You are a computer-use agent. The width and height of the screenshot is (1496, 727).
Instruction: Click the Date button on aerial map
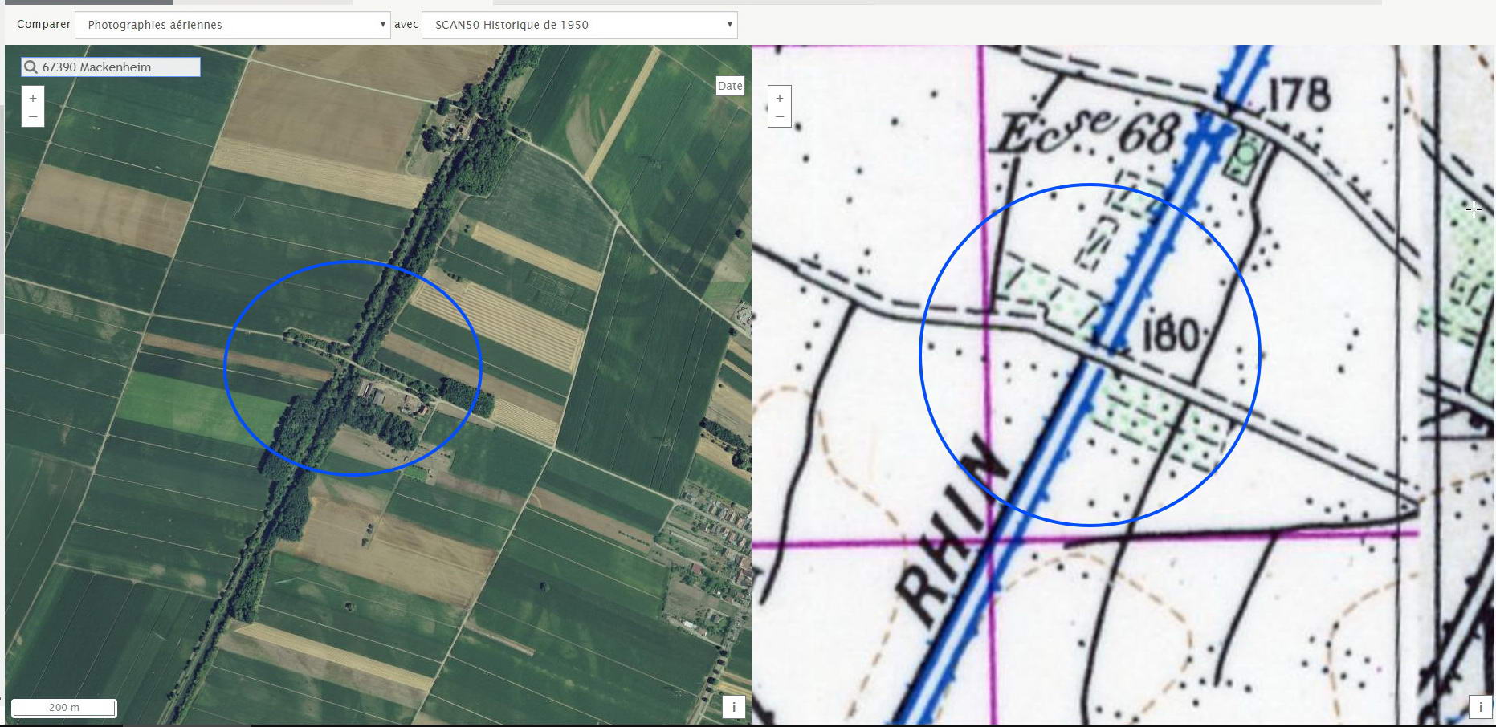730,86
